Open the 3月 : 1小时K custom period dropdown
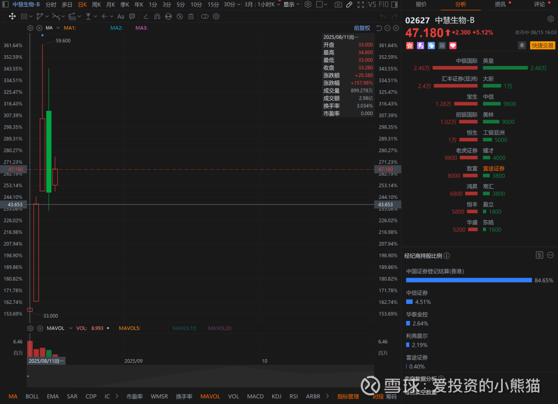 (x=262, y=5)
